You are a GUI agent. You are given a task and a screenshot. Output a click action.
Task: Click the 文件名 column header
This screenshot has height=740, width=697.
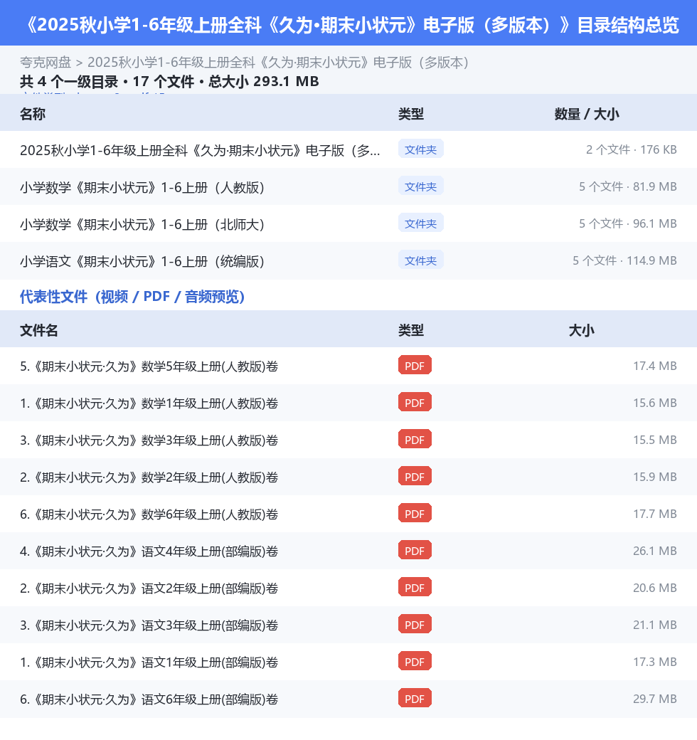point(38,330)
